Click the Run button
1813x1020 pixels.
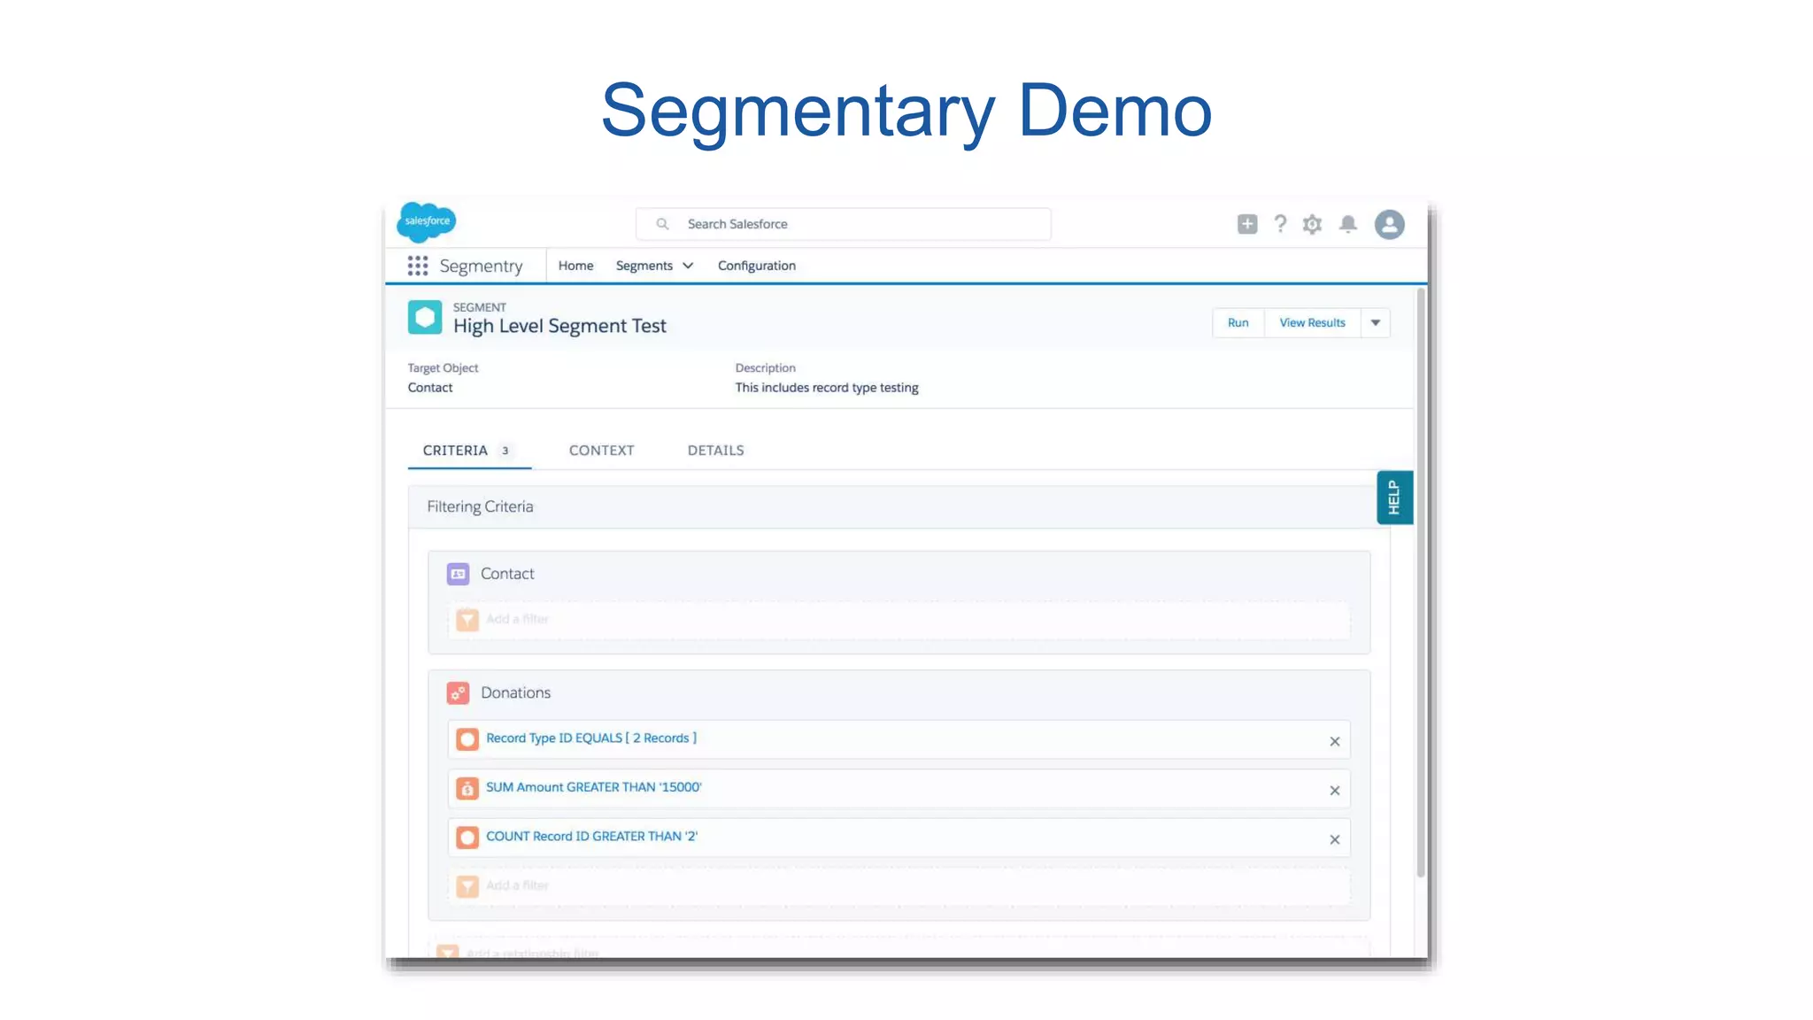pos(1238,322)
